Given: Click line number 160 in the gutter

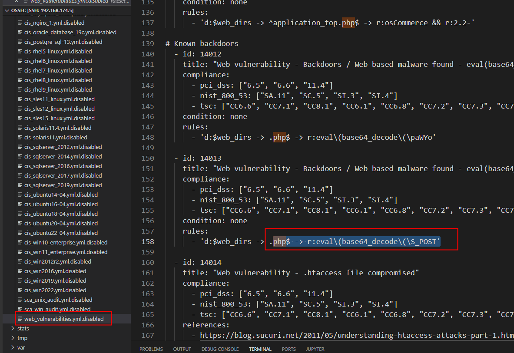Looking at the screenshot, I should point(148,262).
